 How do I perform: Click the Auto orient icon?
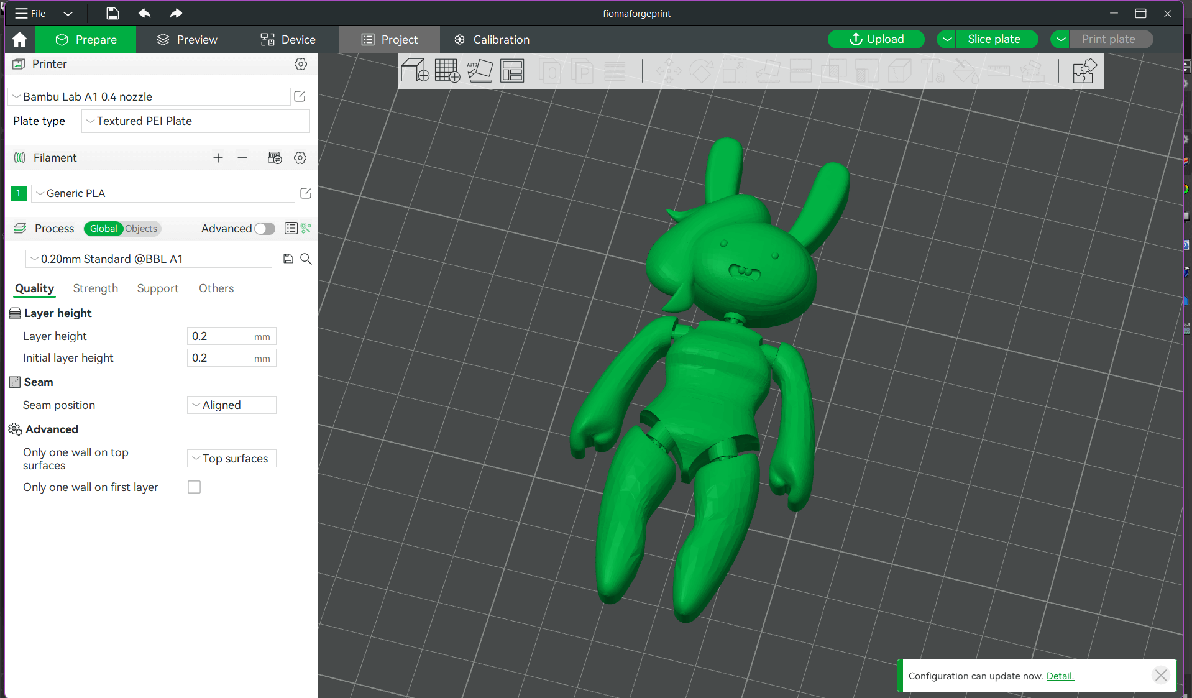(x=480, y=71)
